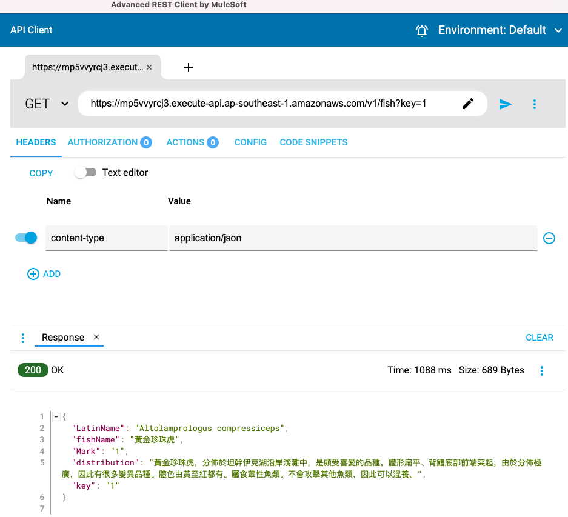Screen dimensions: 568x517
Task: Click API Client title
Action: (x=31, y=30)
